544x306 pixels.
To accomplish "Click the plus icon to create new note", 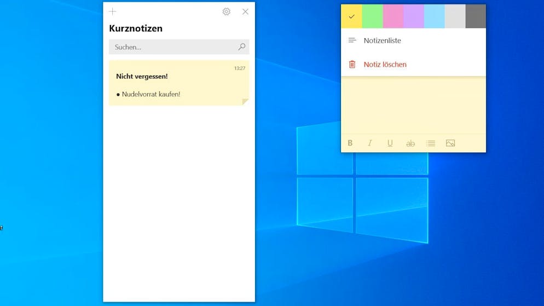I will click(x=113, y=11).
